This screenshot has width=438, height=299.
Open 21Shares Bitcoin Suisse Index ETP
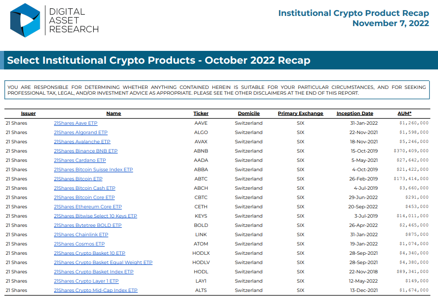click(x=93, y=169)
